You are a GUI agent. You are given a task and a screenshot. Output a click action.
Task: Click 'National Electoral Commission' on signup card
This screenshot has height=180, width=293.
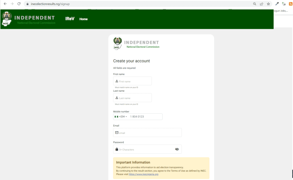click(x=143, y=47)
